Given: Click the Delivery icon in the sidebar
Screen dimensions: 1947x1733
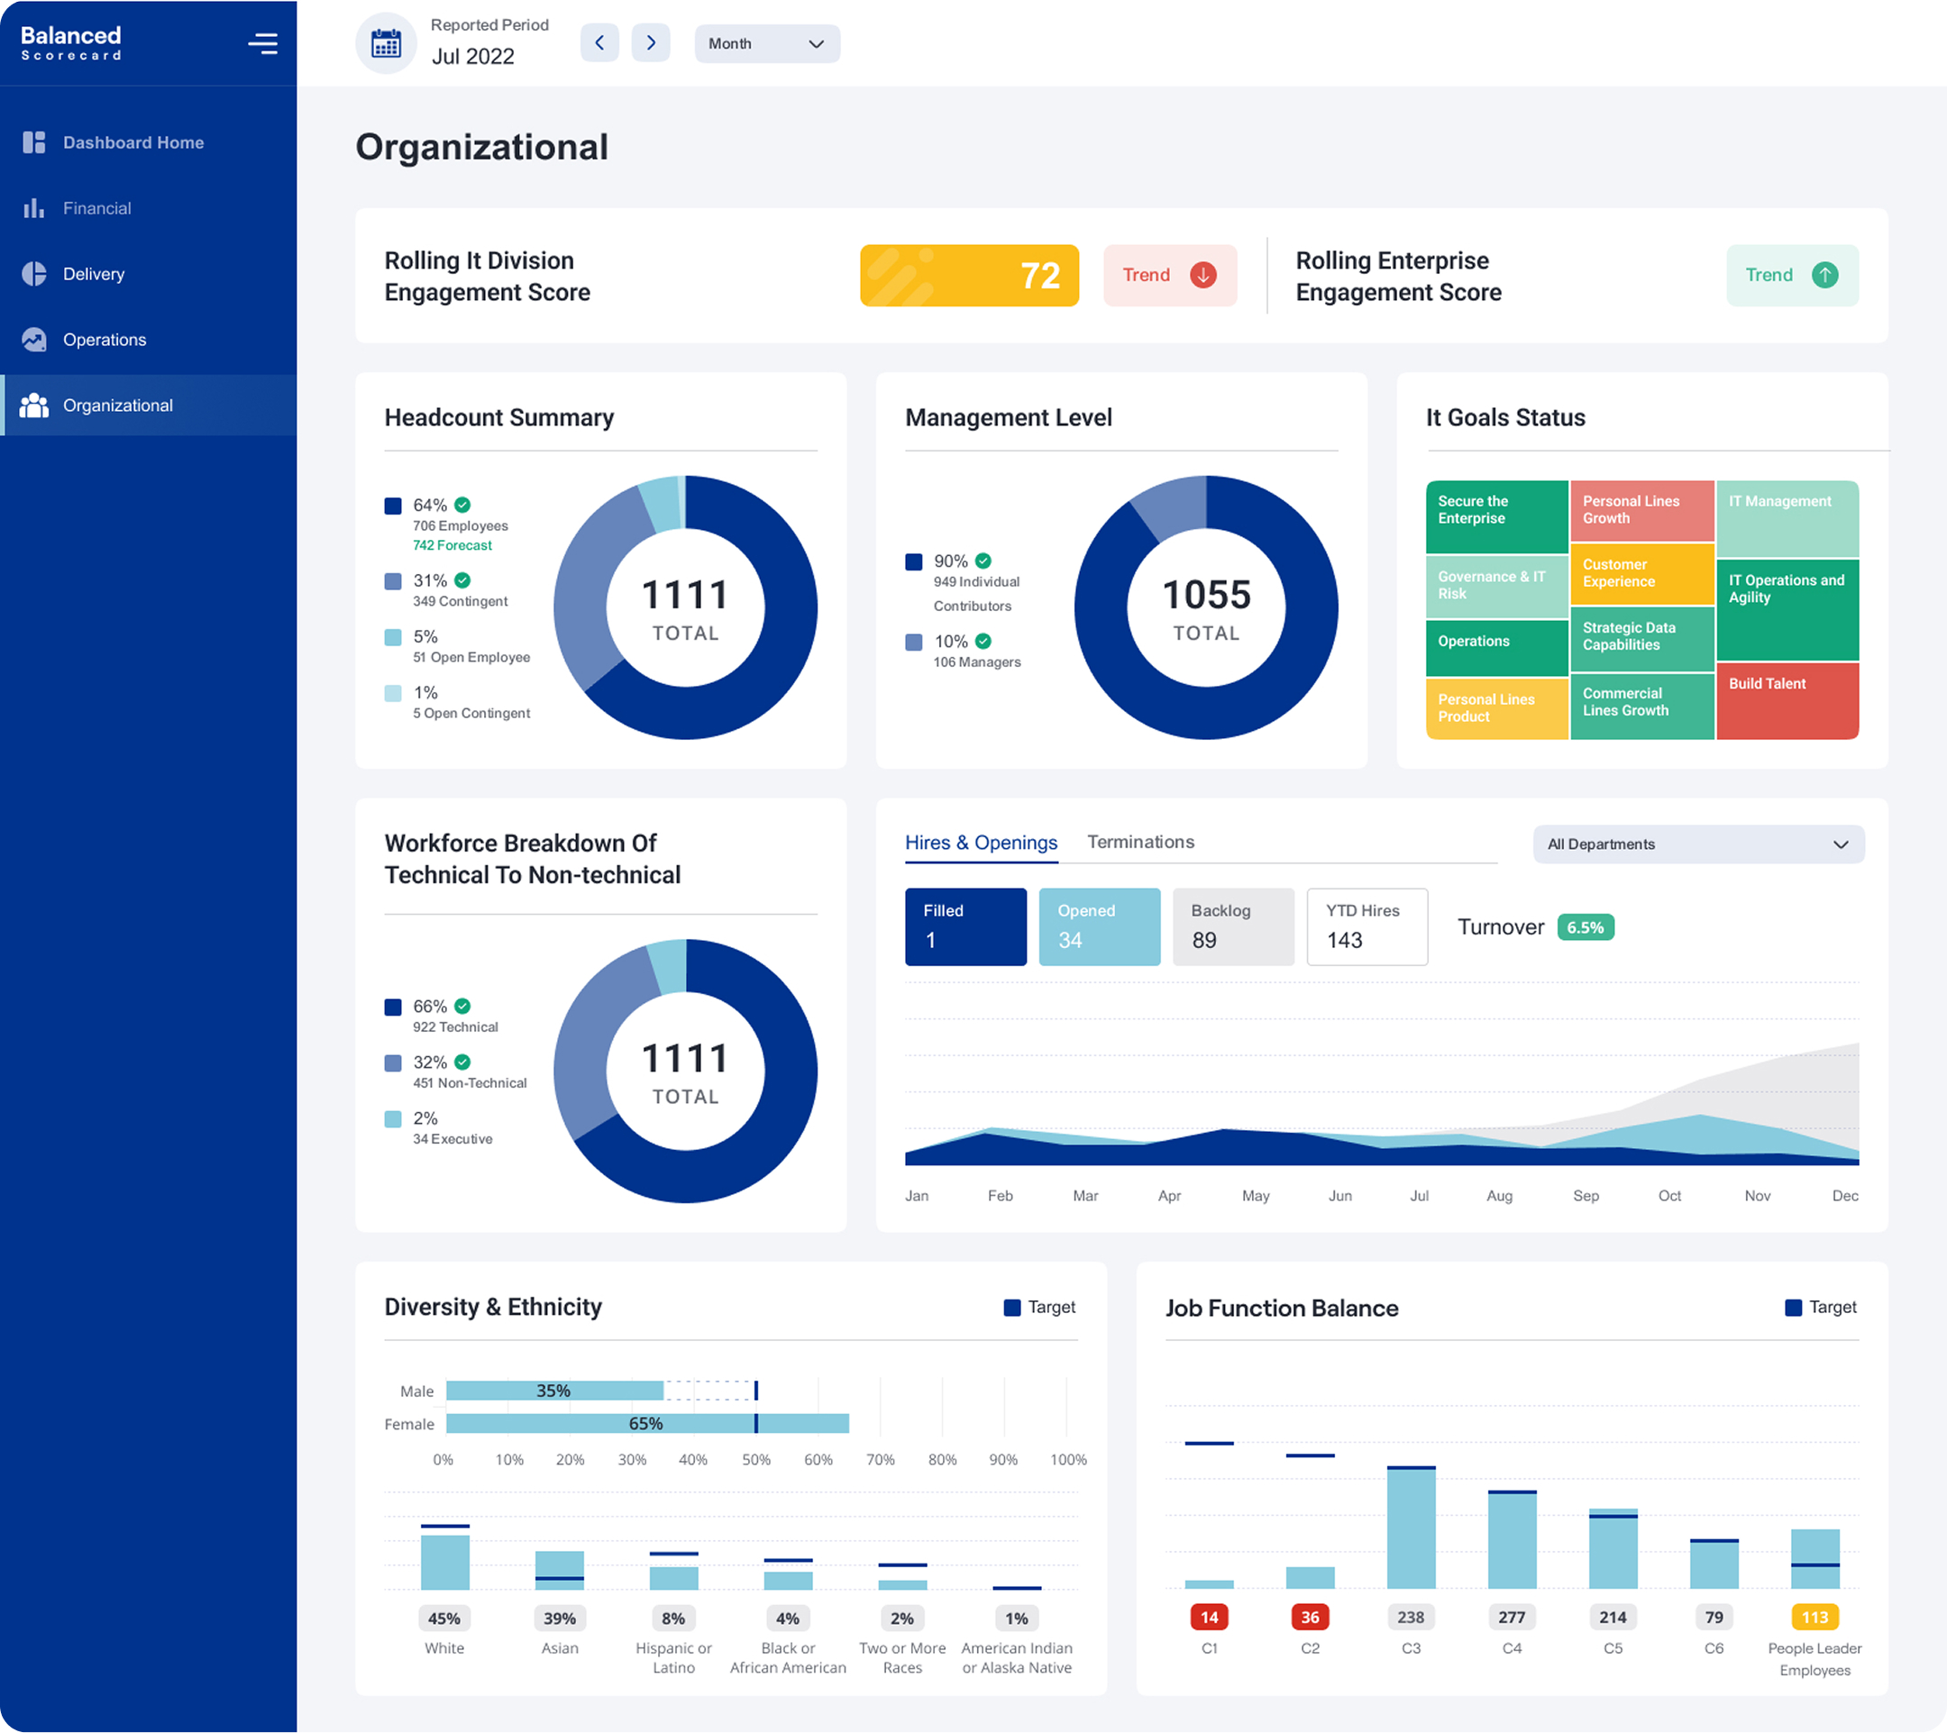Looking at the screenshot, I should [33, 273].
